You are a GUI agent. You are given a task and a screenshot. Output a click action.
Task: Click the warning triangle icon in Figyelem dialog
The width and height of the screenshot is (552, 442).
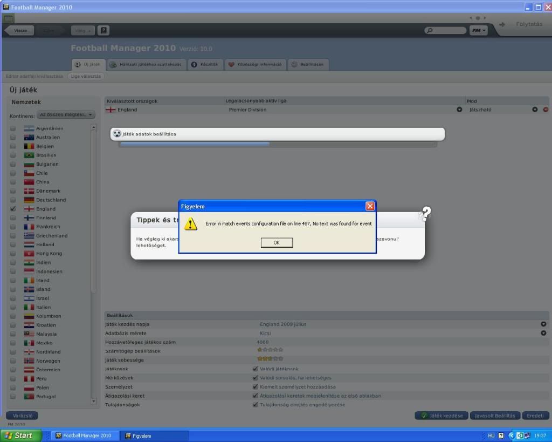(190, 223)
